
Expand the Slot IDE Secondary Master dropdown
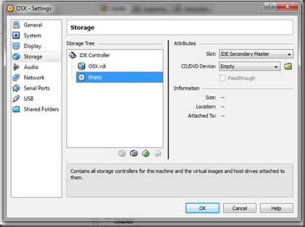click(x=256, y=54)
